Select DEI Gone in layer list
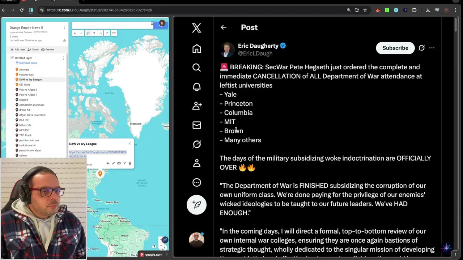The width and height of the screenshot is (463, 260). [25, 84]
